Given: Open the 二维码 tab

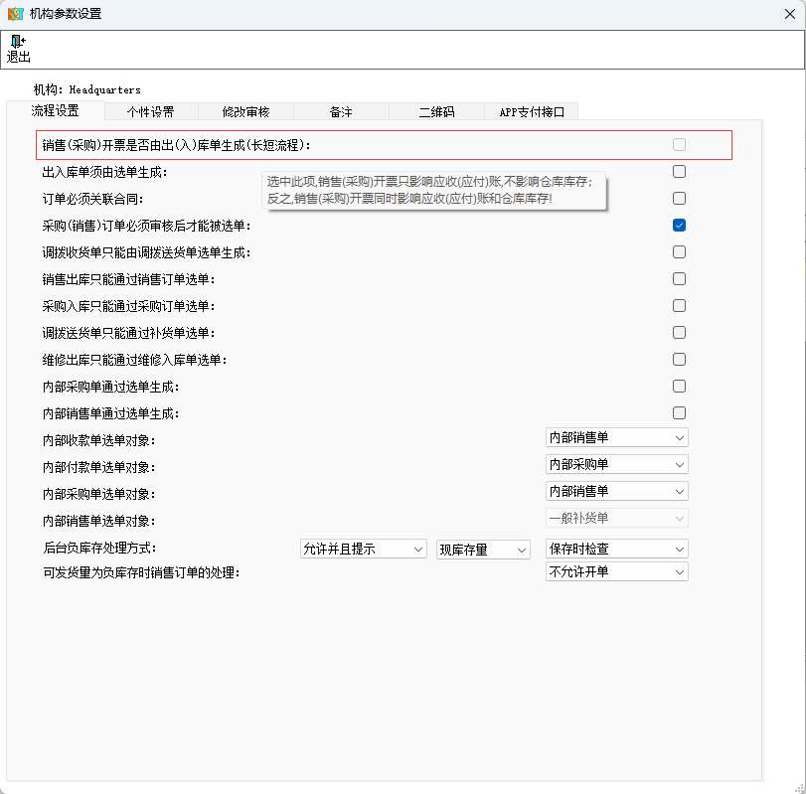Looking at the screenshot, I should (436, 111).
